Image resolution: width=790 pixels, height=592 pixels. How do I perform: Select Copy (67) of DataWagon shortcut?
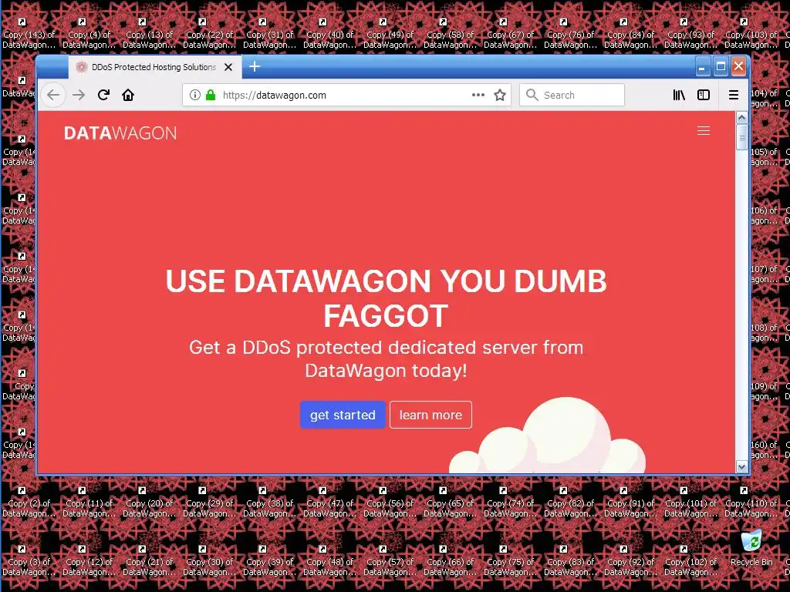511,34
